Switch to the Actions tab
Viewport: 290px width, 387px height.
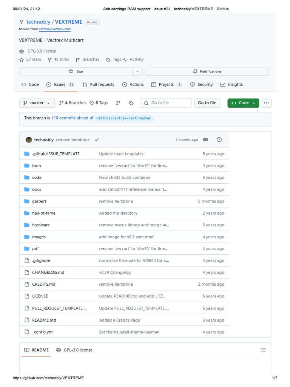tap(133, 84)
